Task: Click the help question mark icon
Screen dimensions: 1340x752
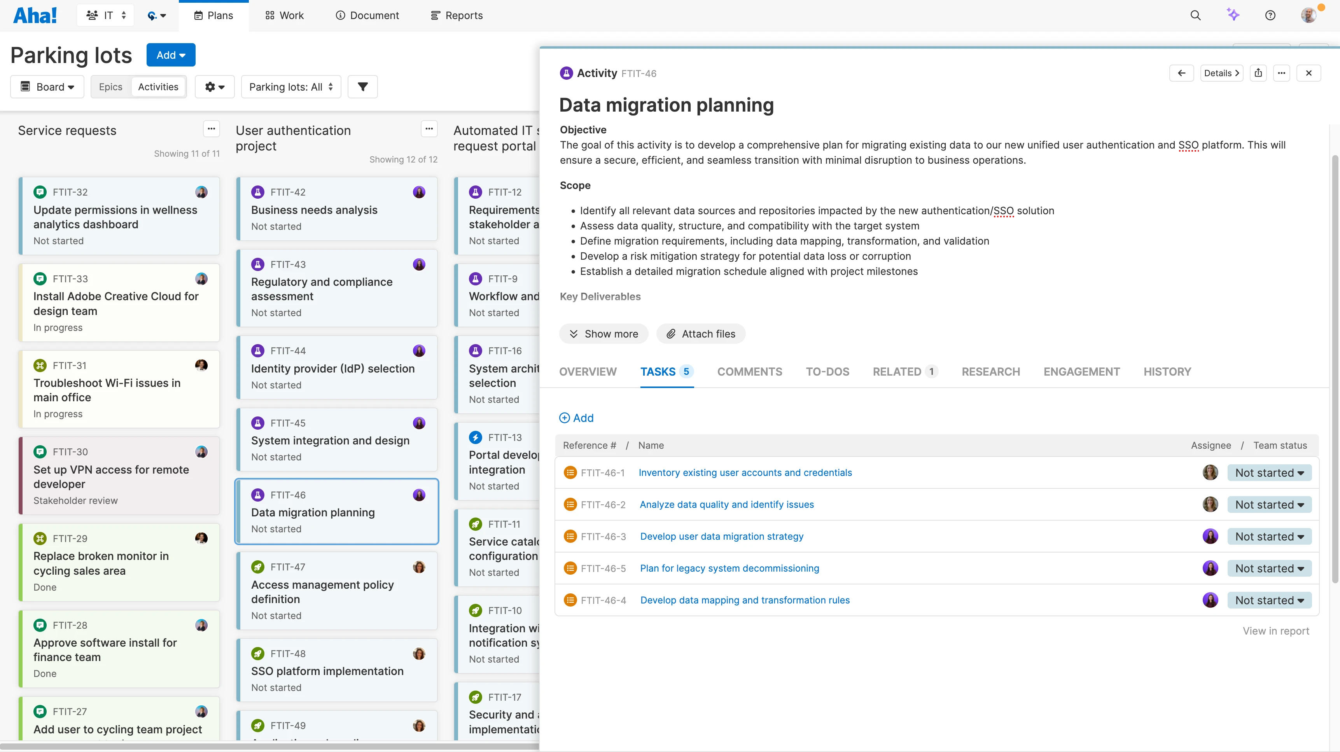Action: point(1270,16)
